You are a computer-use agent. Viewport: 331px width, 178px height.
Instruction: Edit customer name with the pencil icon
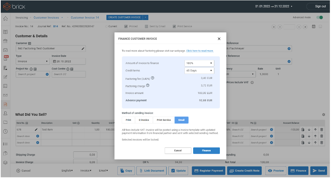point(83,48)
